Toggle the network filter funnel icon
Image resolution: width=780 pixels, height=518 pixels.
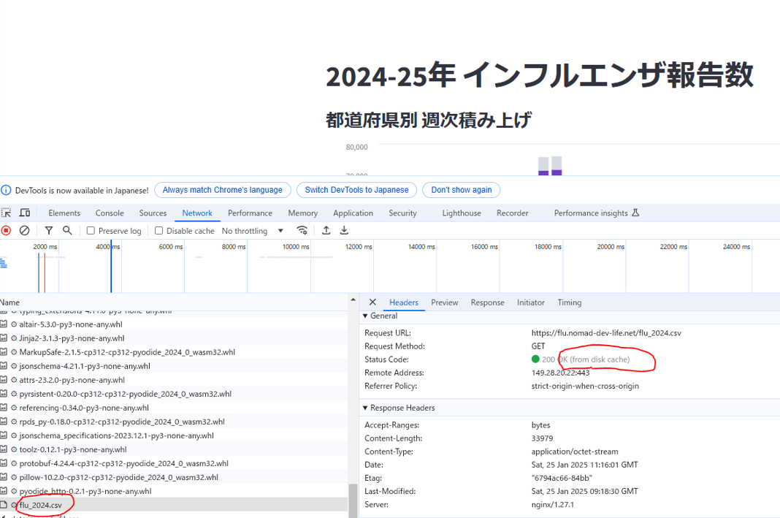tap(49, 231)
